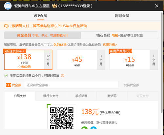Viewport: 164px width, 135px height.
Task: Open the auto-renewal help question icon
Action: pos(63,75)
